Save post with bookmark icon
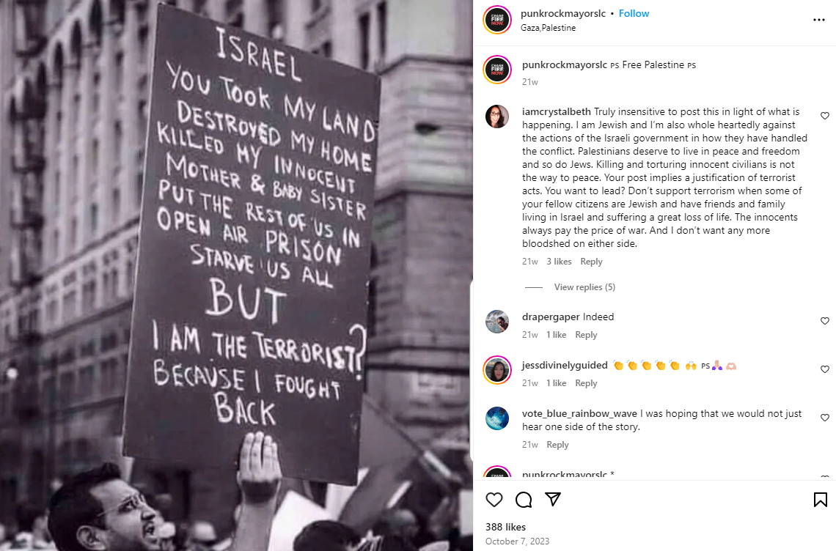The height and width of the screenshot is (551, 836). (820, 499)
